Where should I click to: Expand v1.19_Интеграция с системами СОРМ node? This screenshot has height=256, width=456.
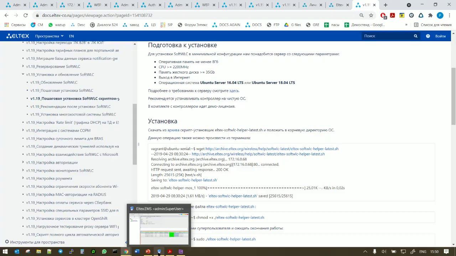(x=23, y=130)
